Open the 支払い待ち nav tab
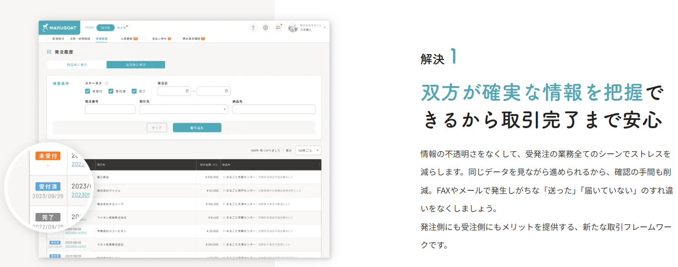Screen dimensions: 678x267 (161, 39)
